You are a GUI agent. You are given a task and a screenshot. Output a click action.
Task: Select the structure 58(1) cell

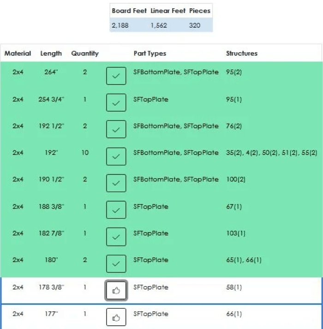[234, 287]
